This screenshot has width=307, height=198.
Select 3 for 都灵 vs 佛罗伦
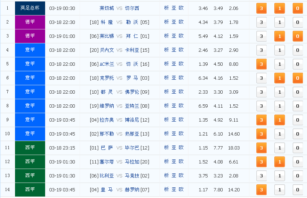click(x=262, y=92)
